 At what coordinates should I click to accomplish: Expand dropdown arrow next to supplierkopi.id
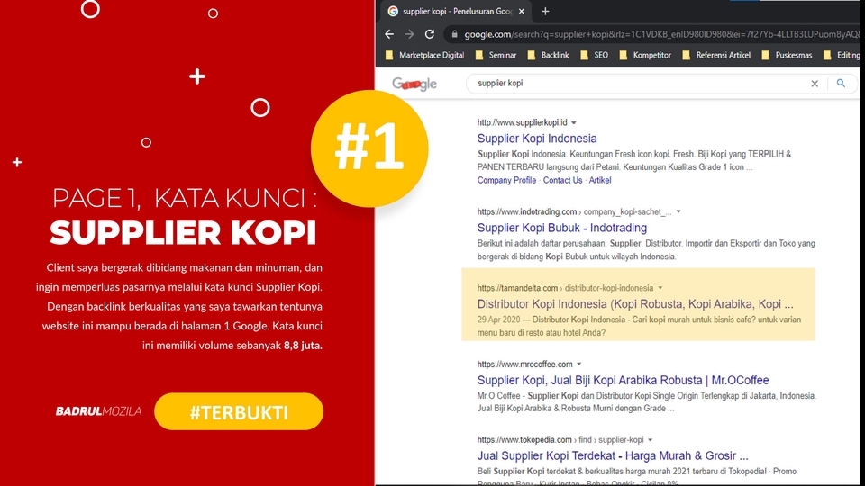(574, 123)
